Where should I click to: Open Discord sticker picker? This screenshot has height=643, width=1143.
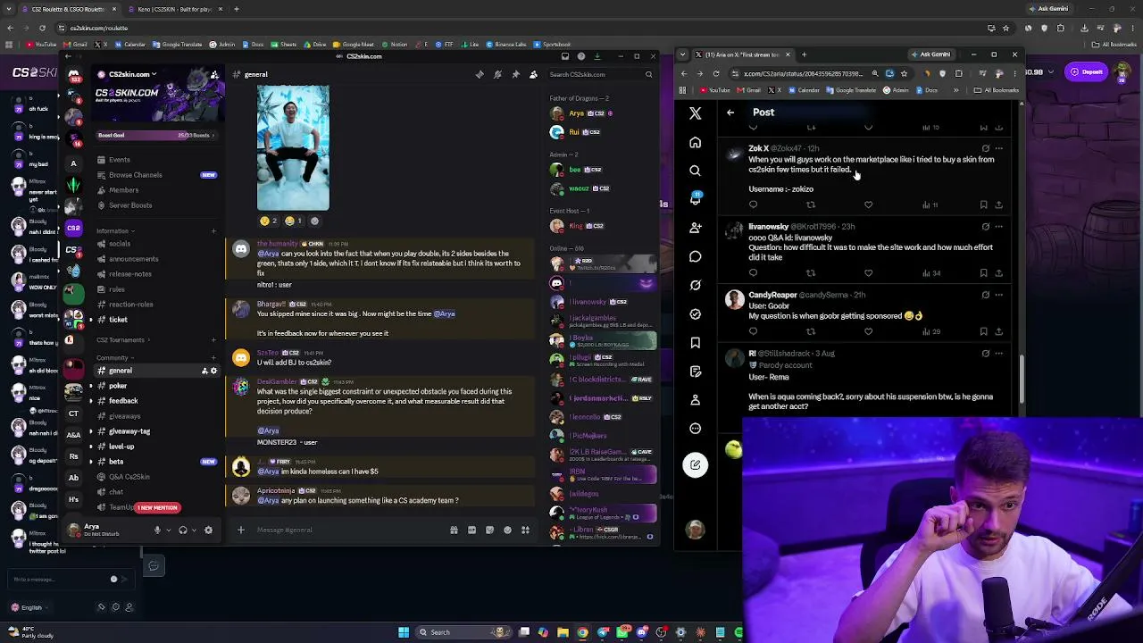[x=489, y=530]
